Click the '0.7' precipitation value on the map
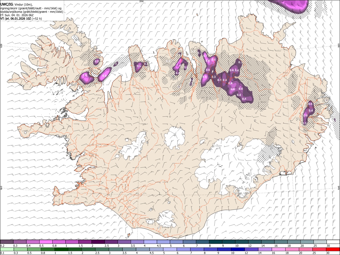Viewport: 340px width, 255px height. pyautogui.click(x=205, y=56)
